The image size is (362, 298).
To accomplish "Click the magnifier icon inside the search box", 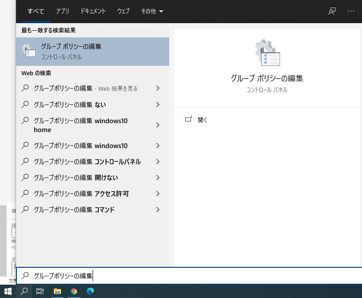I will point(25,275).
